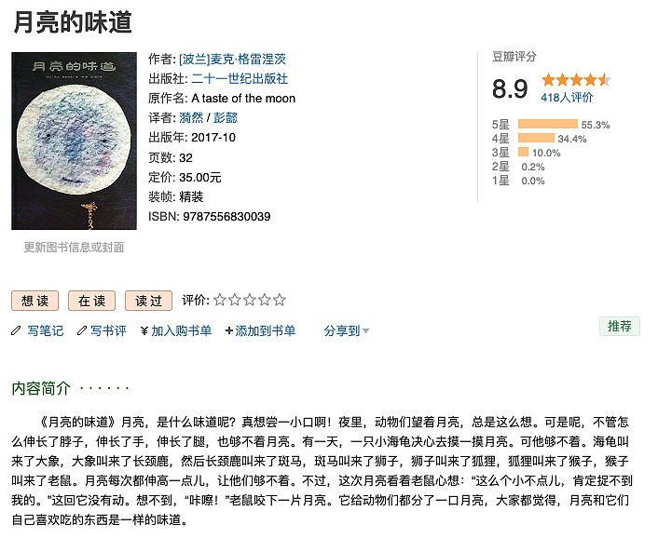Viewport: 658px width, 538px height.
Task: Give a five-star rating
Action: coord(280,301)
